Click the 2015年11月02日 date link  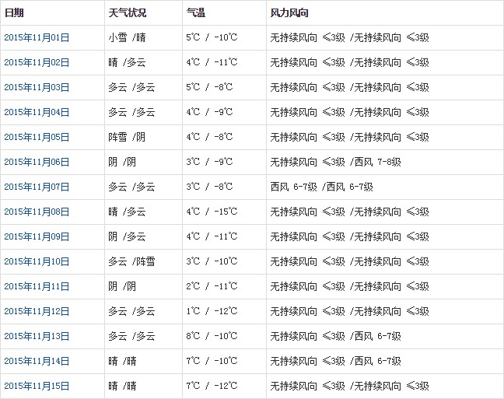pyautogui.click(x=37, y=62)
